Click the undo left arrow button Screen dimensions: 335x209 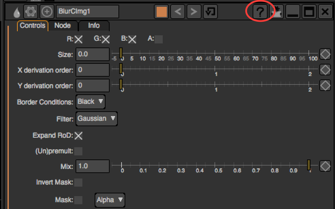(178, 12)
